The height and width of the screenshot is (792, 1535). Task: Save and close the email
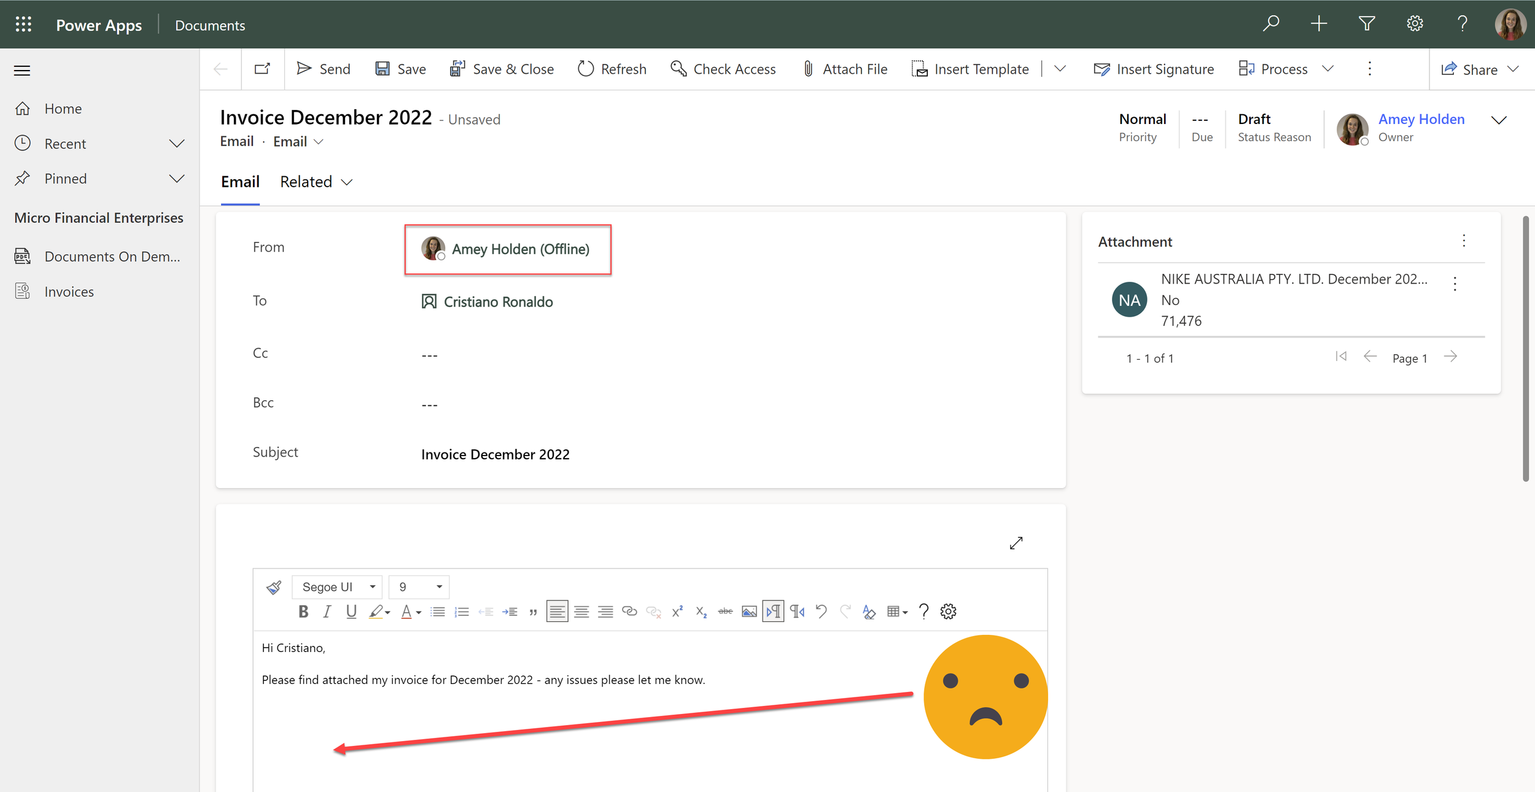(502, 69)
